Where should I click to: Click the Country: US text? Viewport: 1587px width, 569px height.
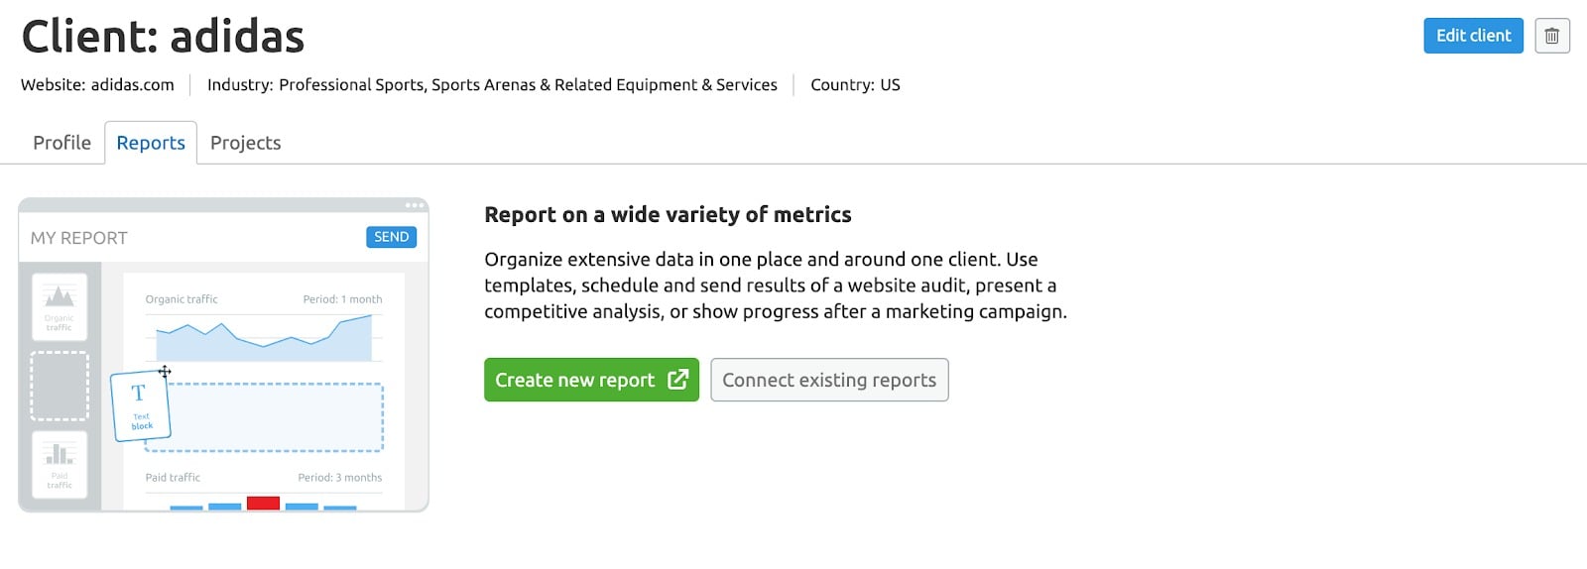[855, 85]
